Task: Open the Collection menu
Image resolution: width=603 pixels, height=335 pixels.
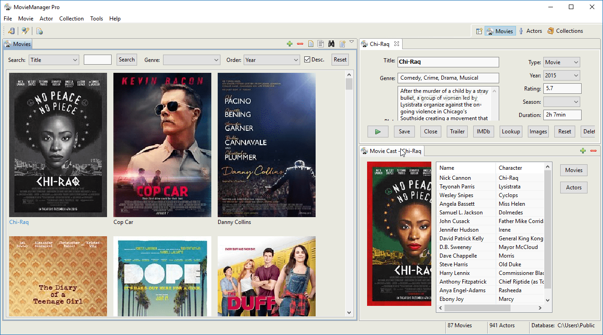Action: coord(72,19)
